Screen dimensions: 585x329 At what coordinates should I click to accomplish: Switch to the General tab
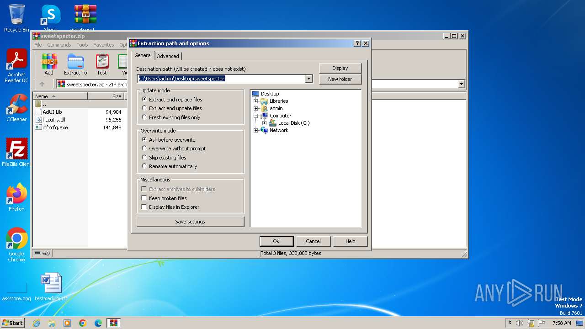(143, 55)
